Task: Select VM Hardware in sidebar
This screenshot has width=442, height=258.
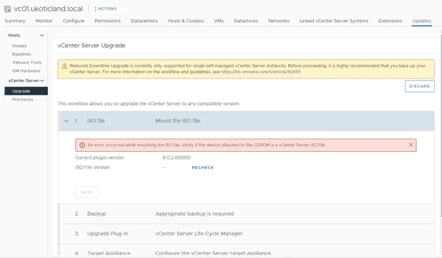Action: coord(26,71)
